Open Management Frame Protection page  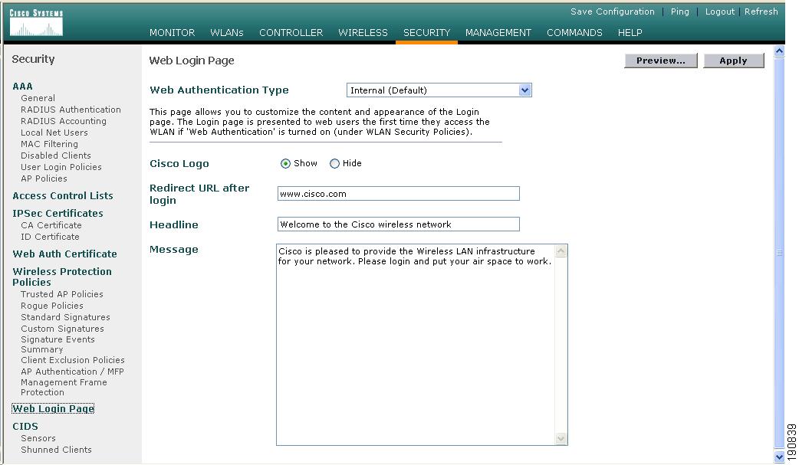[x=64, y=387]
